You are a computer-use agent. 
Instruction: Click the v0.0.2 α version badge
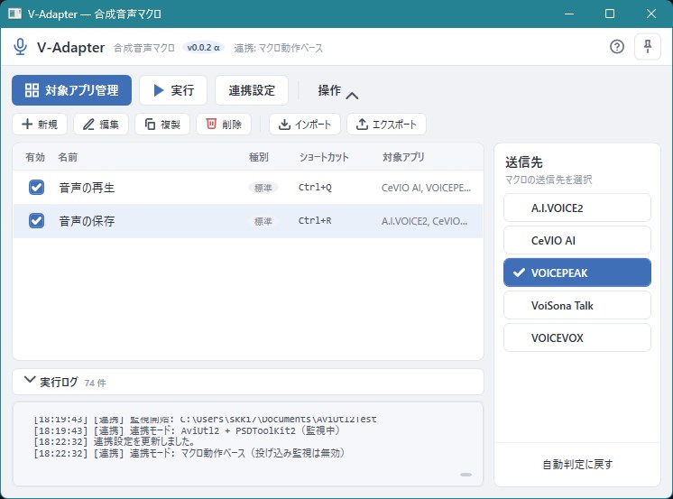[204, 48]
